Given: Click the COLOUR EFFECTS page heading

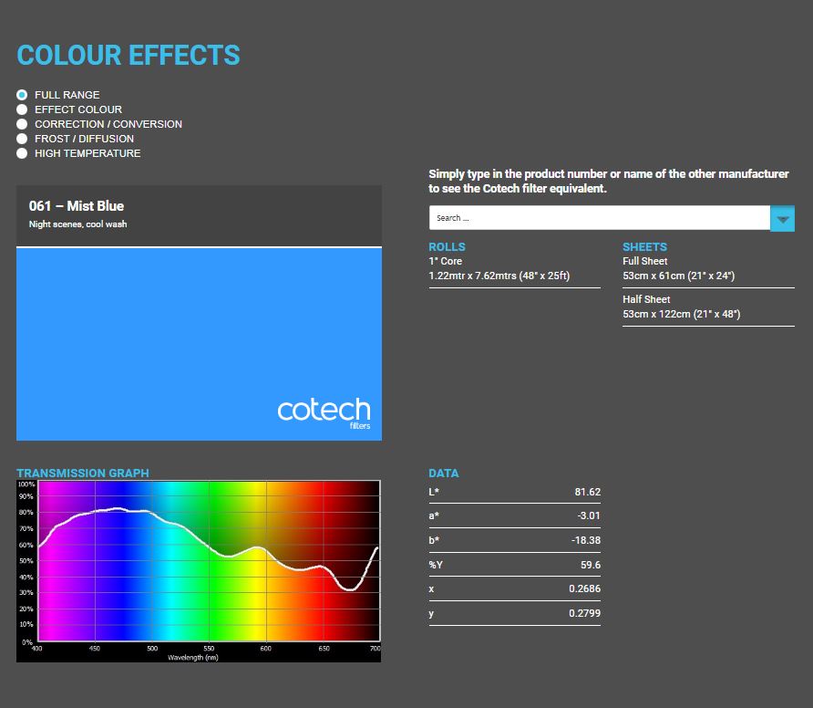Looking at the screenshot, I should (x=129, y=56).
